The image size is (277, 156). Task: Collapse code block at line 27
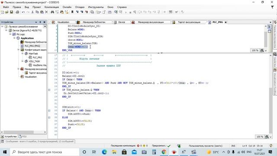[49, 90]
